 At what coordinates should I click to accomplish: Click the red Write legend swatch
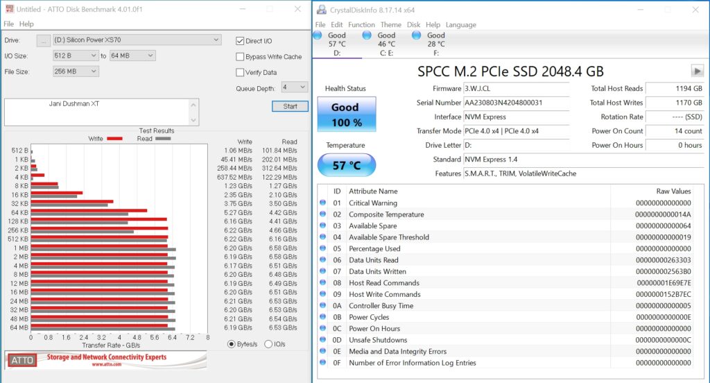[x=114, y=139]
